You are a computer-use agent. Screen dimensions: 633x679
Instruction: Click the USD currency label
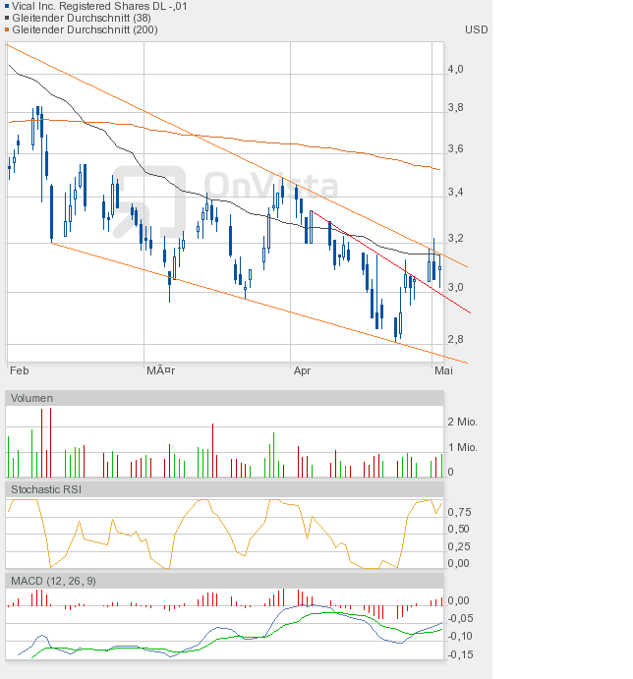476,29
